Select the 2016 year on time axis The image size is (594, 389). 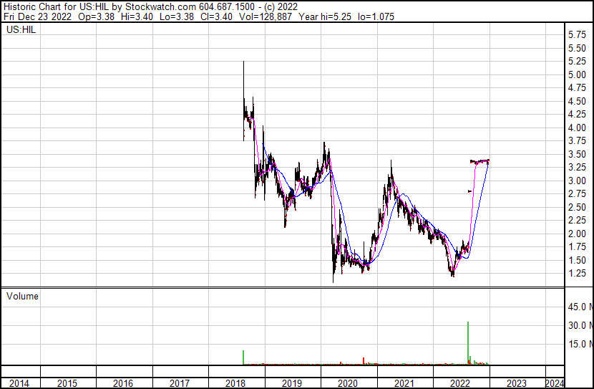pos(123,383)
